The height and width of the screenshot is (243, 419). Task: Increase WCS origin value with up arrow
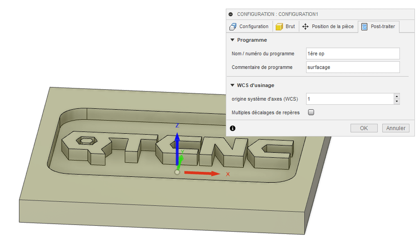(x=396, y=97)
